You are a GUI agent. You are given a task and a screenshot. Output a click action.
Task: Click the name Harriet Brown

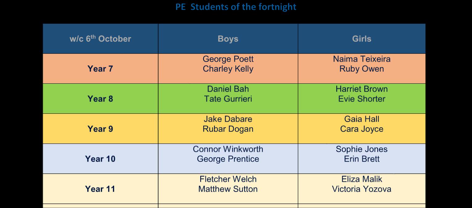pos(362,89)
